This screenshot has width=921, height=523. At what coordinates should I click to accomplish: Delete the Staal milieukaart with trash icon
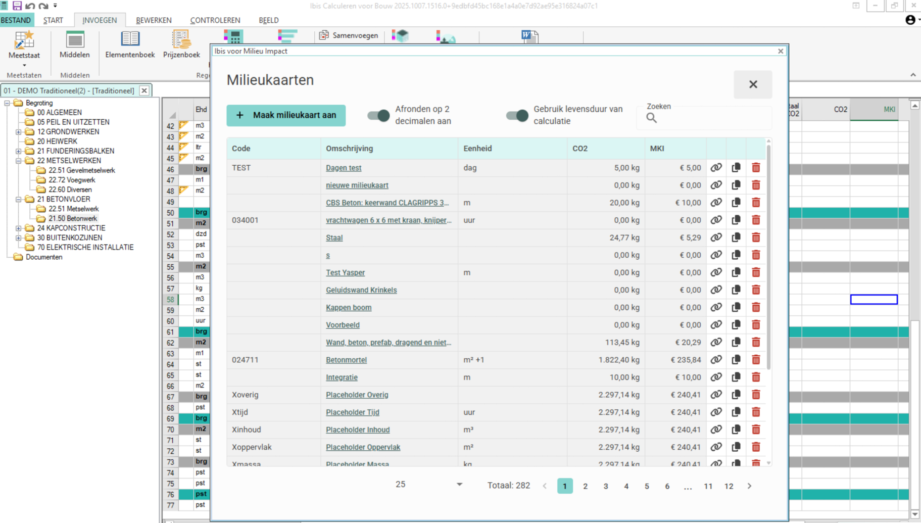coord(756,237)
